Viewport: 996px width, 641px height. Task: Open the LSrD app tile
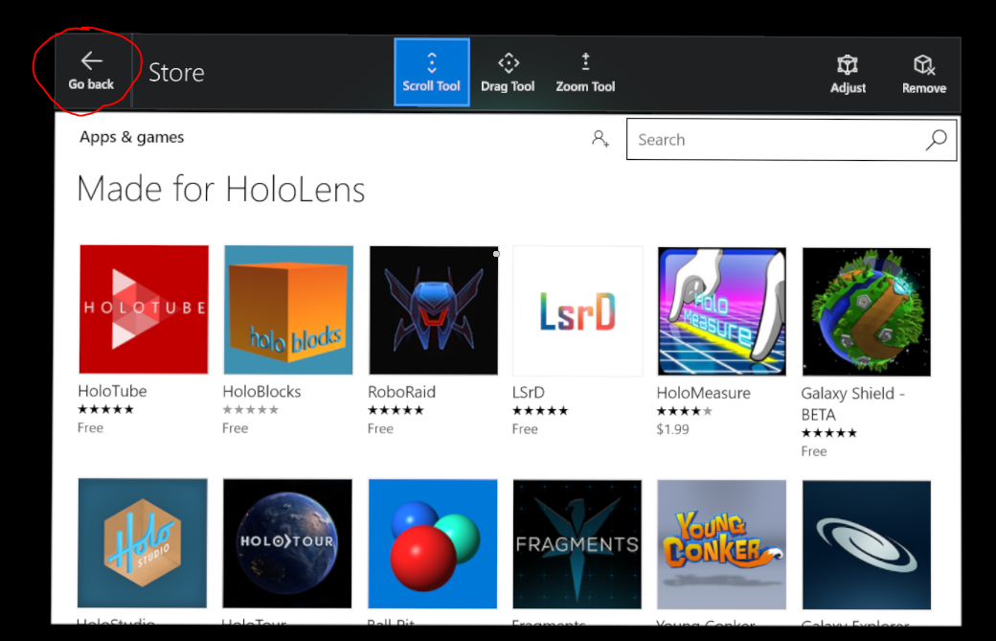tap(577, 311)
